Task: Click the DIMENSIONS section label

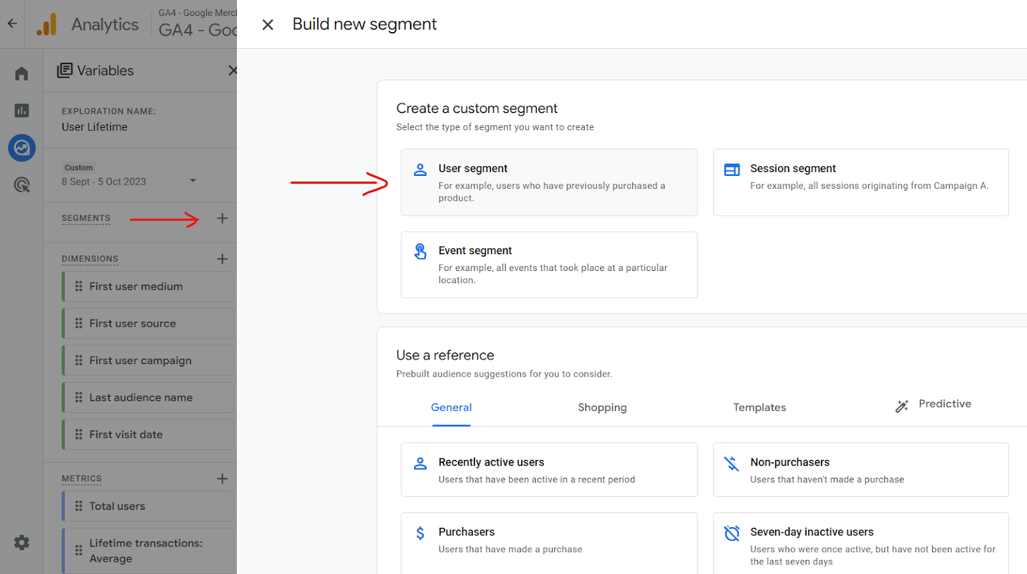Action: click(90, 259)
